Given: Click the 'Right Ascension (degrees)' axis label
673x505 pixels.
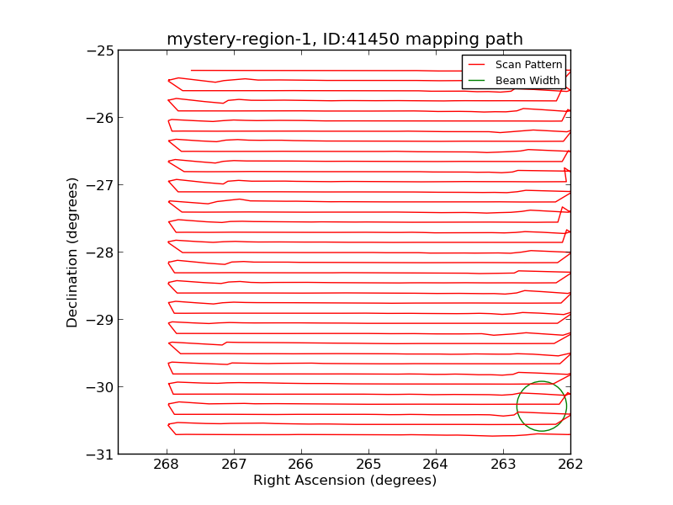Looking at the screenshot, I should tap(345, 480).
